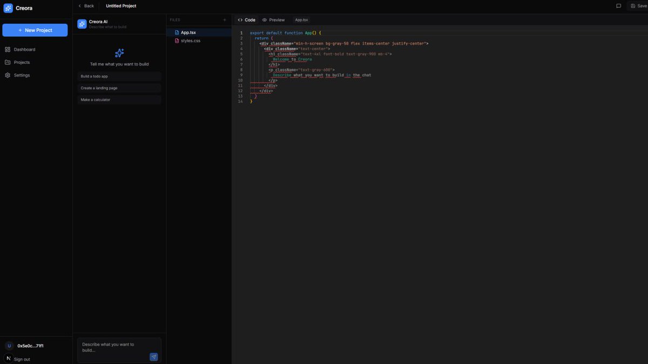Screen dimensions: 648x364
Task: Select the Dashboard sidebar icon
Action: [x=8, y=49]
